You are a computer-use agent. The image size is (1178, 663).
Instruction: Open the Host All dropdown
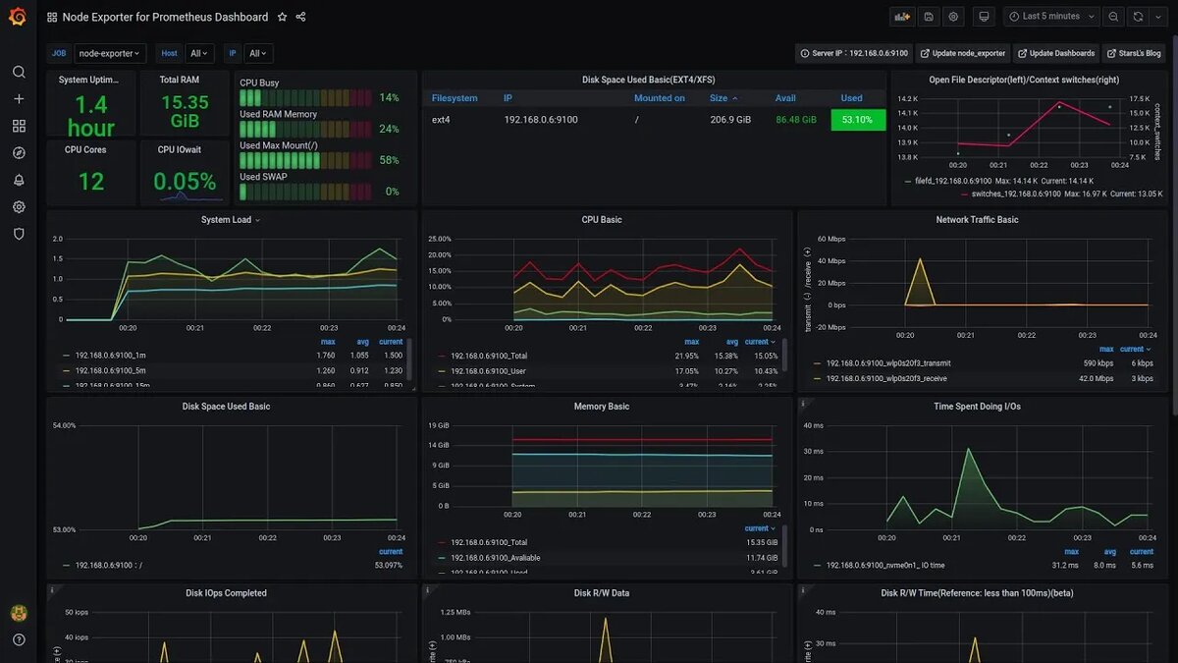tap(198, 54)
